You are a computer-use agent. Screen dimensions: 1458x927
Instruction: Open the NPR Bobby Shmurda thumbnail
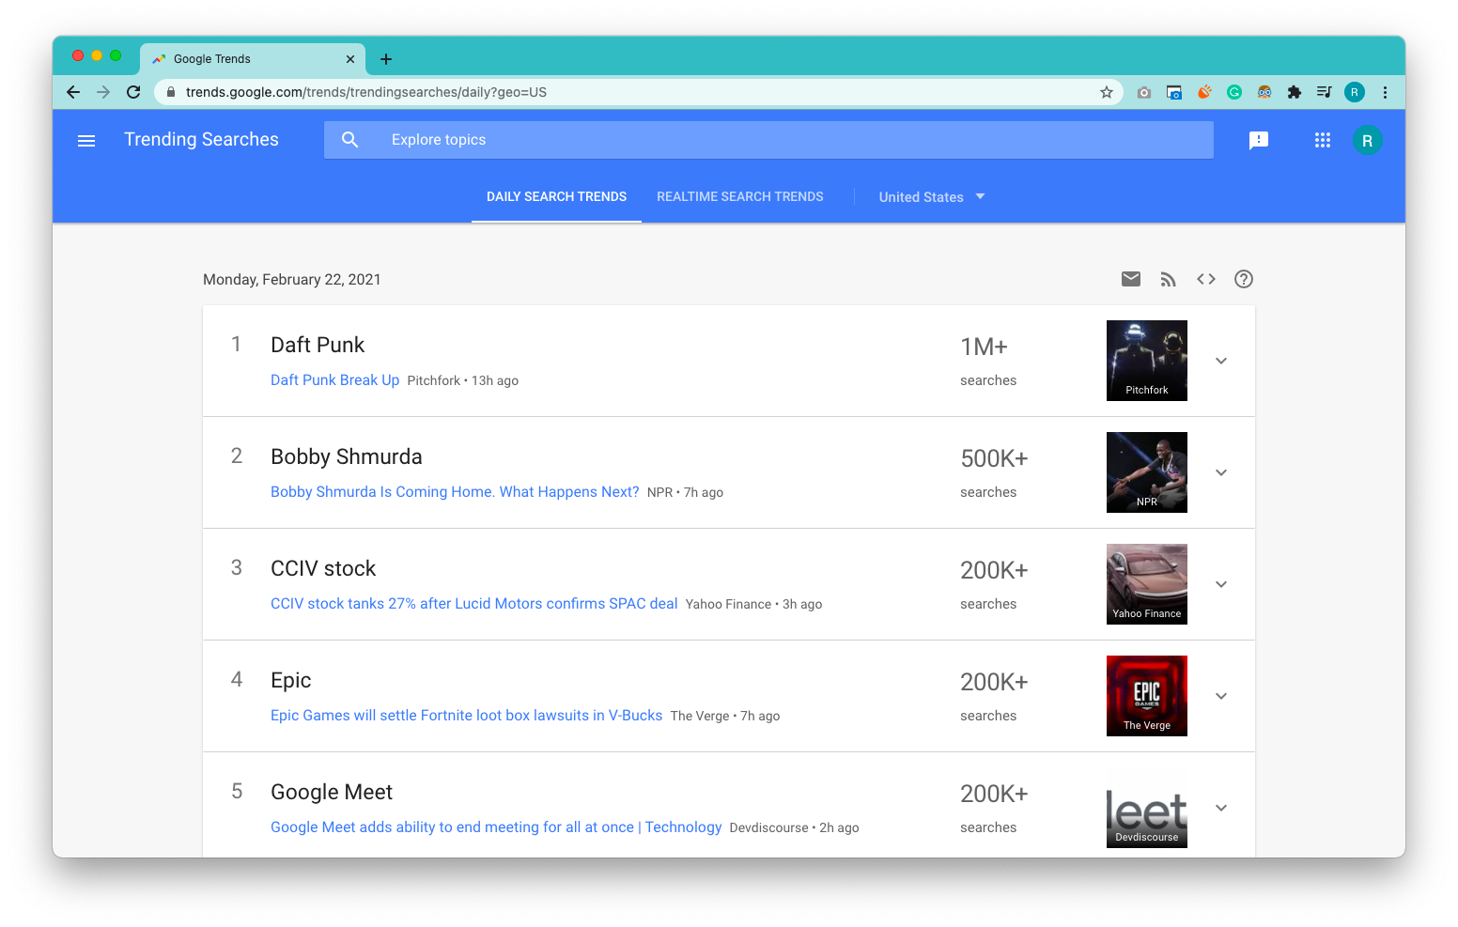(x=1147, y=472)
